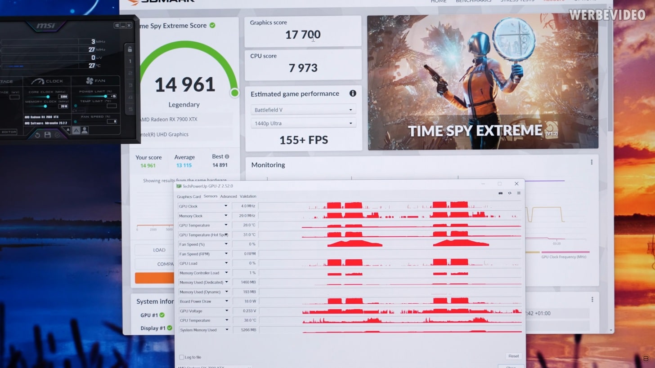The image size is (655, 368).
Task: Click GPU-Z window title icon
Action: (179, 186)
